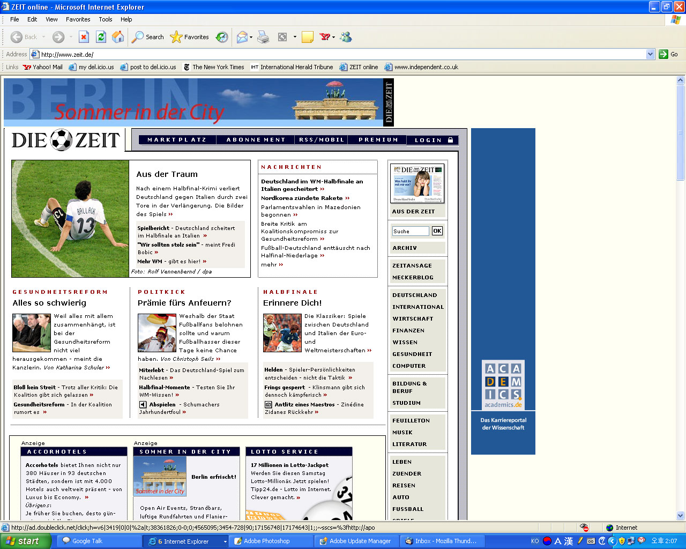Switch to Adobe Photoshop in taskbar
The height and width of the screenshot is (549, 686).
click(266, 541)
